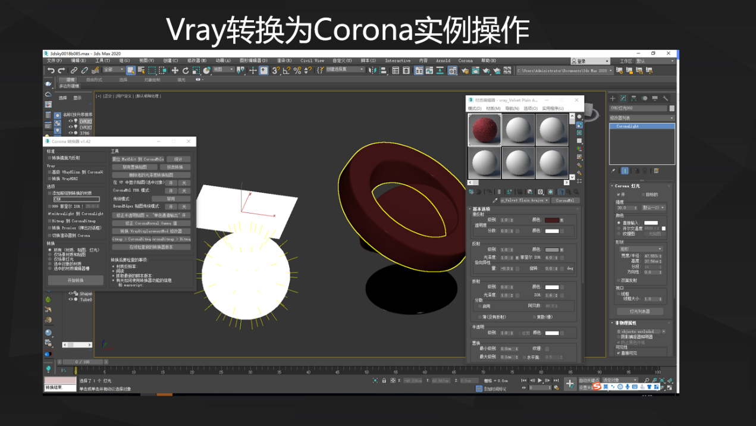Enable 切换渲染器到 Corona checkbox

[49, 236]
